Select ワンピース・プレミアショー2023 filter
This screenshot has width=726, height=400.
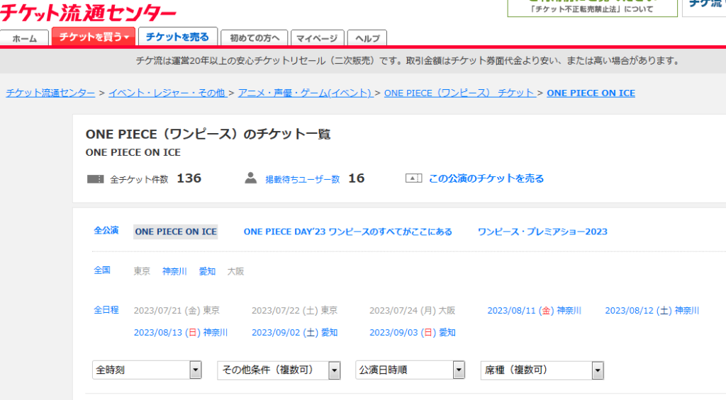542,232
